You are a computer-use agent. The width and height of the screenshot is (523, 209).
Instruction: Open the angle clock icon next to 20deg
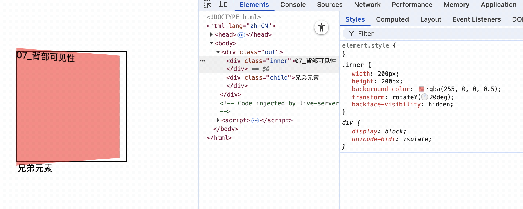424,97
